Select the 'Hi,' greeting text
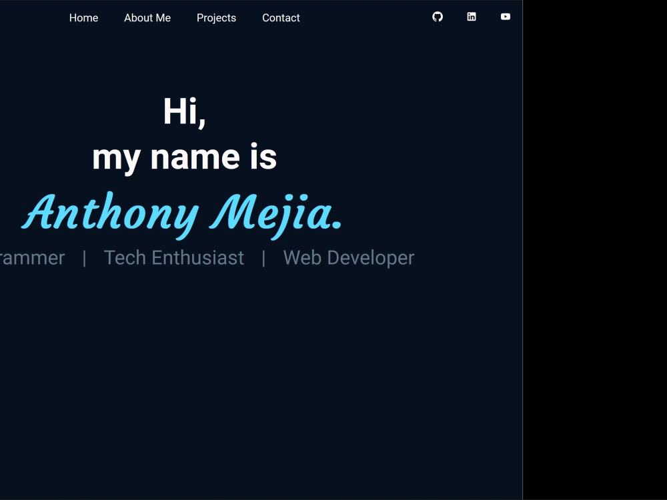 185,112
